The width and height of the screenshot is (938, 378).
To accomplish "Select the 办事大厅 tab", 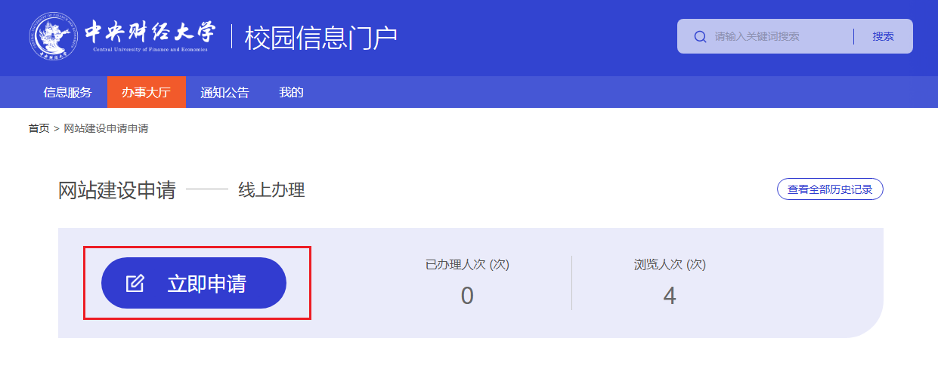I will 147,92.
